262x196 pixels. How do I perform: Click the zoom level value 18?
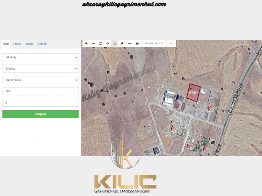click(x=171, y=43)
